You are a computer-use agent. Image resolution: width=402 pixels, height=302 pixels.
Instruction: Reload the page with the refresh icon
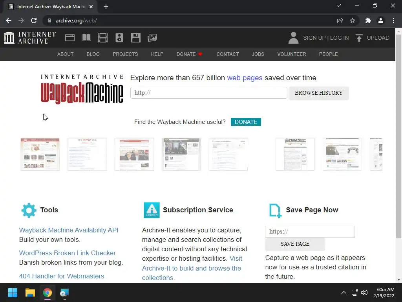coord(34,20)
